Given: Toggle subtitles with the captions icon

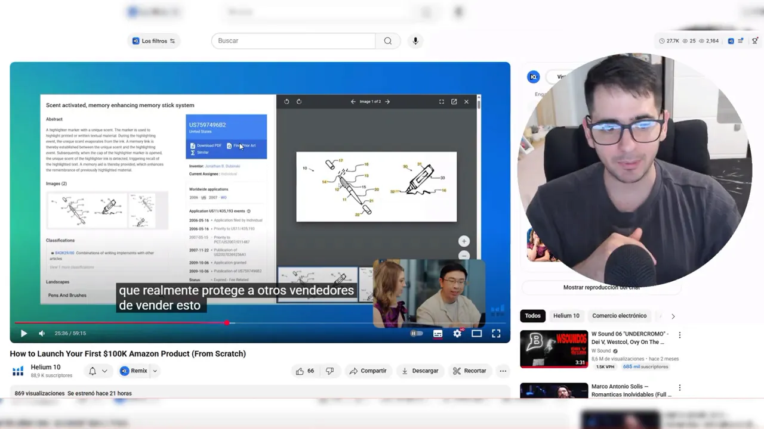Looking at the screenshot, I should point(438,334).
